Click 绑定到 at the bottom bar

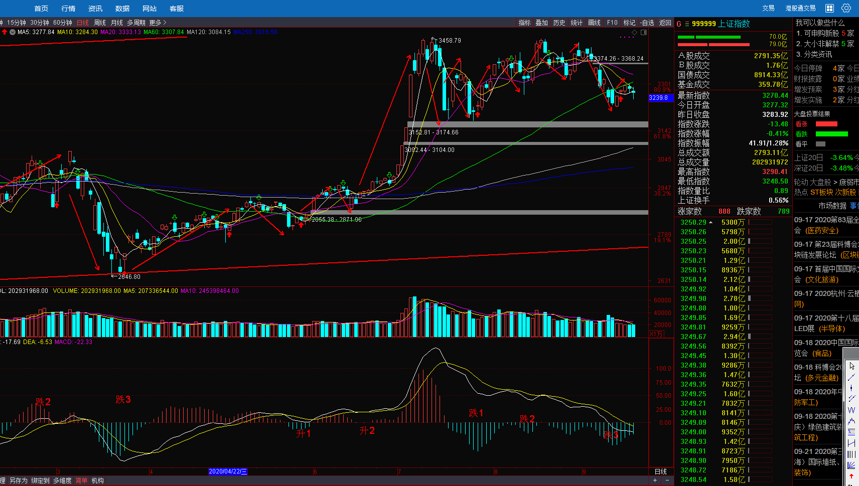coord(41,480)
